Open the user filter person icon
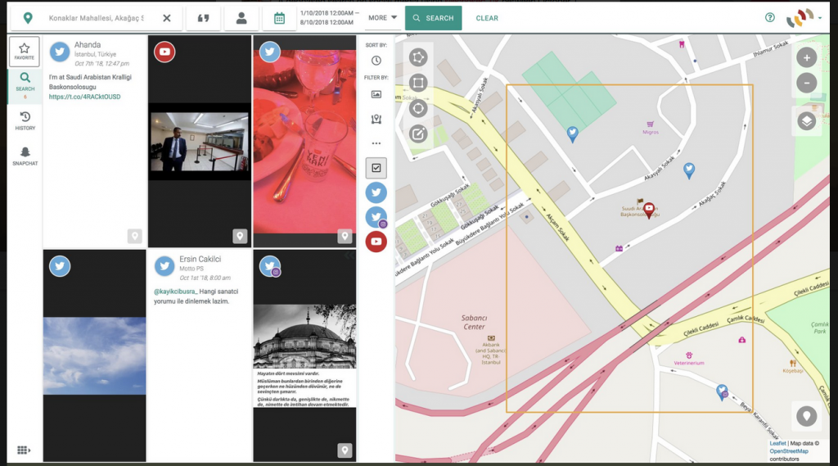838x466 pixels. point(241,18)
